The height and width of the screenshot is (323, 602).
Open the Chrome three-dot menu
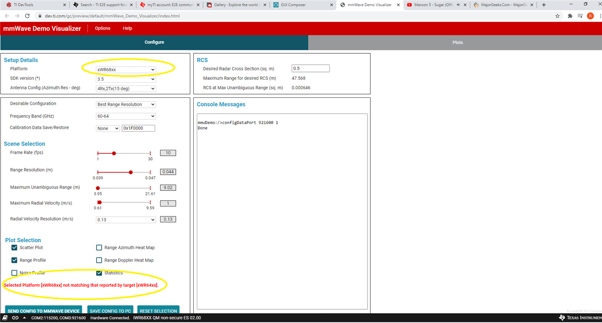(600, 16)
